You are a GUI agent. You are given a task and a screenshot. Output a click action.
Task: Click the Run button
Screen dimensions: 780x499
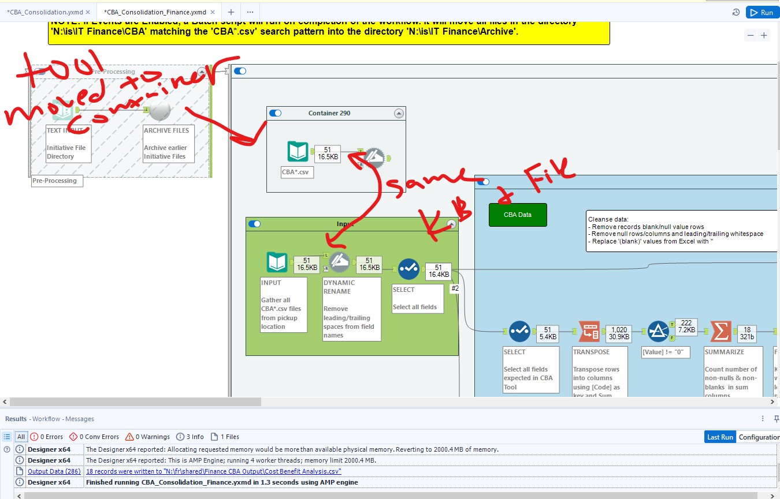coord(762,12)
